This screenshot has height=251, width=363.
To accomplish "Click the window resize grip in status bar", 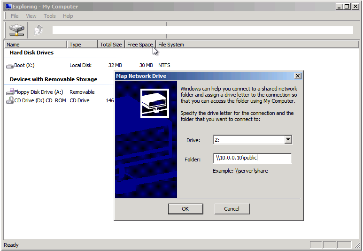I will pyautogui.click(x=357, y=245).
